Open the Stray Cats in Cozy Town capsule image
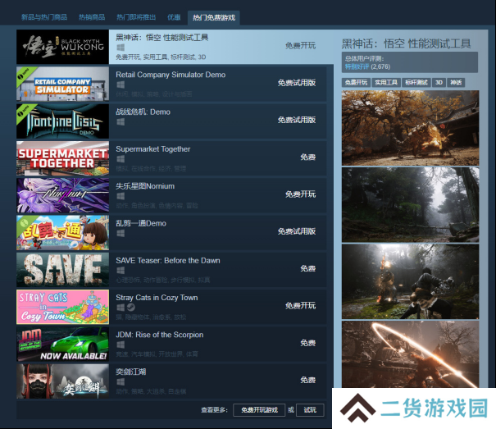 point(62,307)
